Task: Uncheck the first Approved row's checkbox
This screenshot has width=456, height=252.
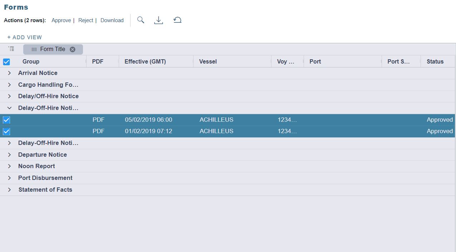Action: (x=6, y=120)
